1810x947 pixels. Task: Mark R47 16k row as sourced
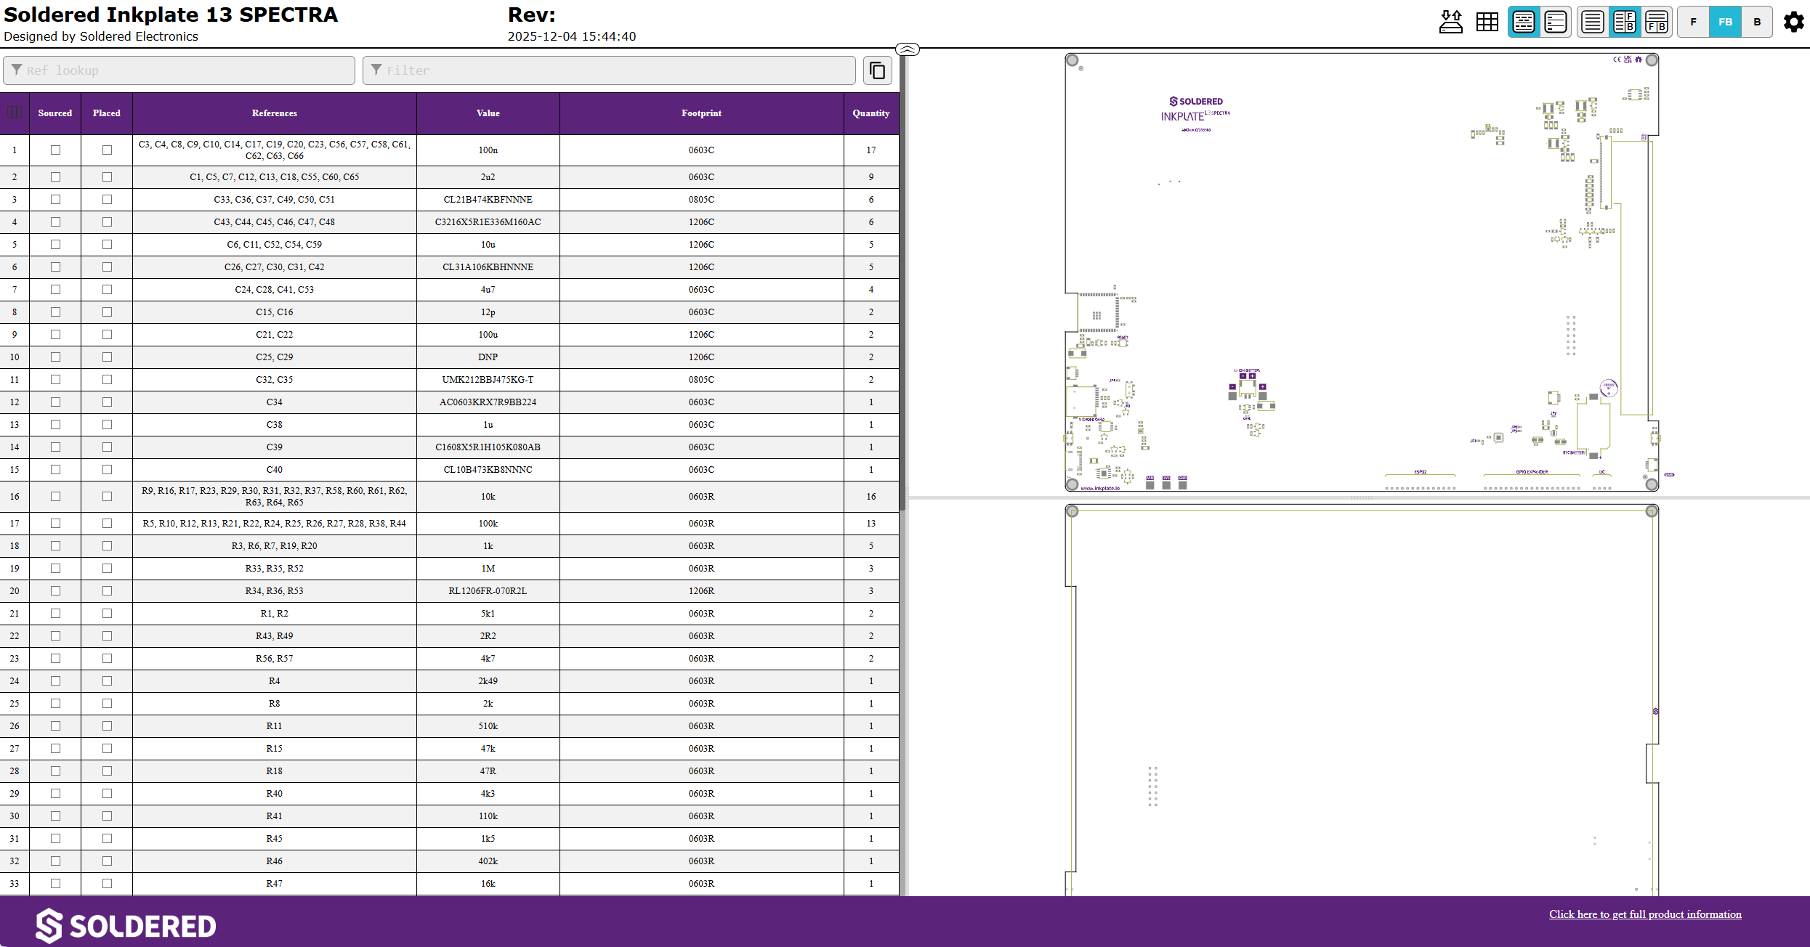[x=55, y=884]
